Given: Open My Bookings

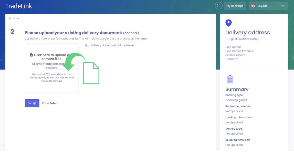Looking at the screenshot, I should 235,6.
